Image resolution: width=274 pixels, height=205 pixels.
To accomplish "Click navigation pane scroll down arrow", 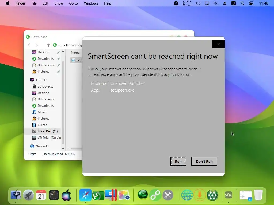I will coord(63,148).
